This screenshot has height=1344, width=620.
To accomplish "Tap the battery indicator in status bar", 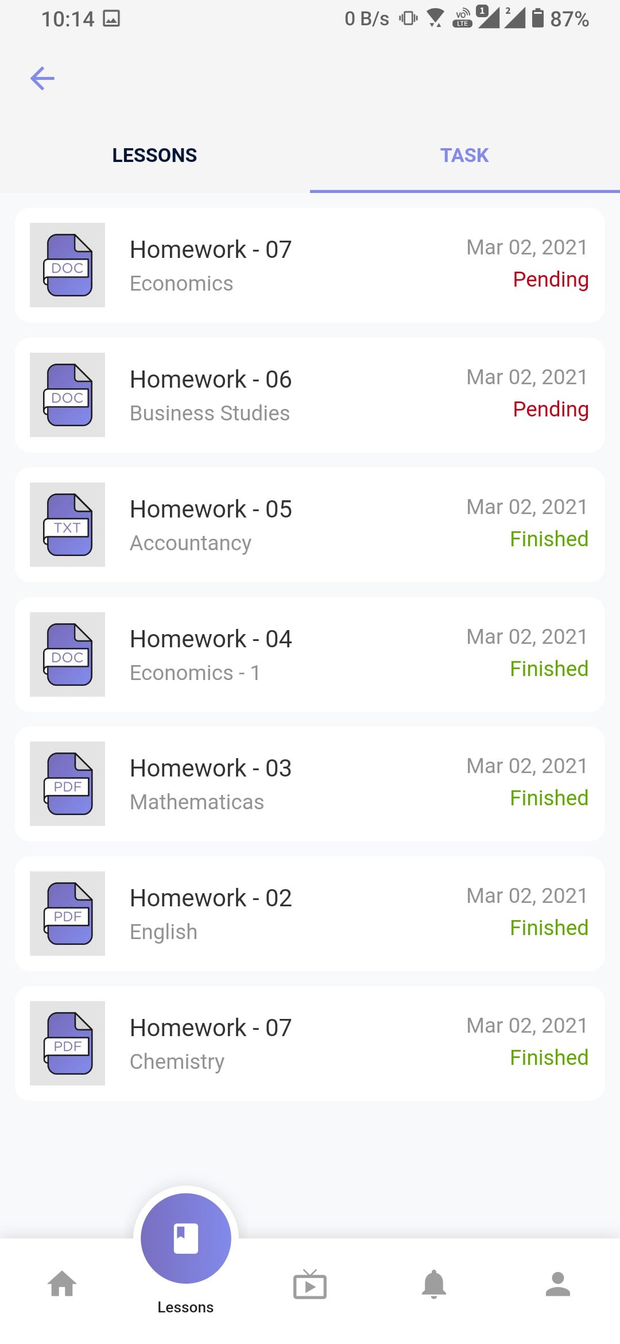I will [x=537, y=18].
